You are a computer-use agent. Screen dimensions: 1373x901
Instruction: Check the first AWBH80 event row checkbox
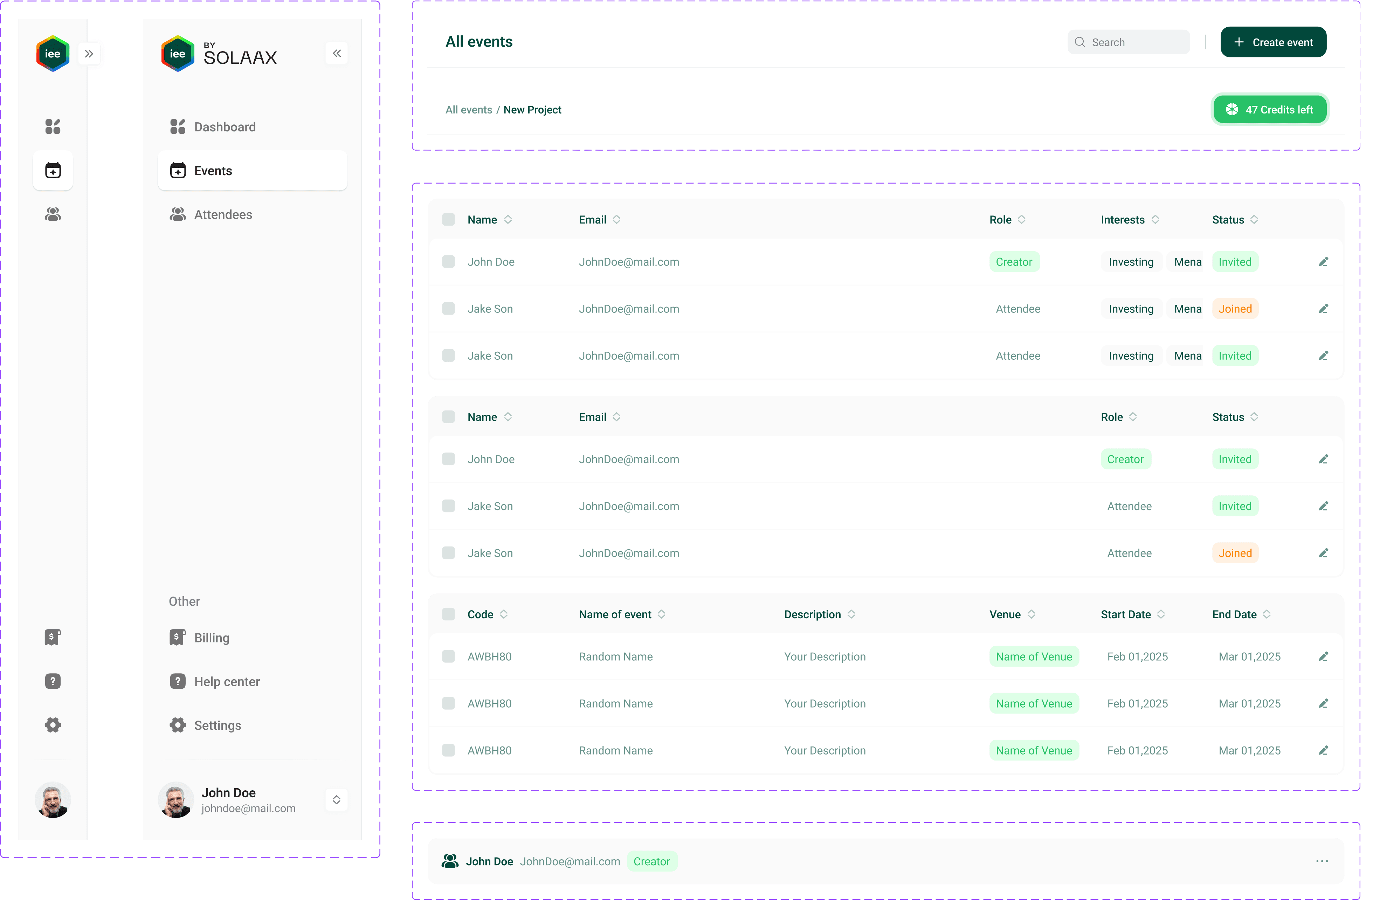pos(448,656)
